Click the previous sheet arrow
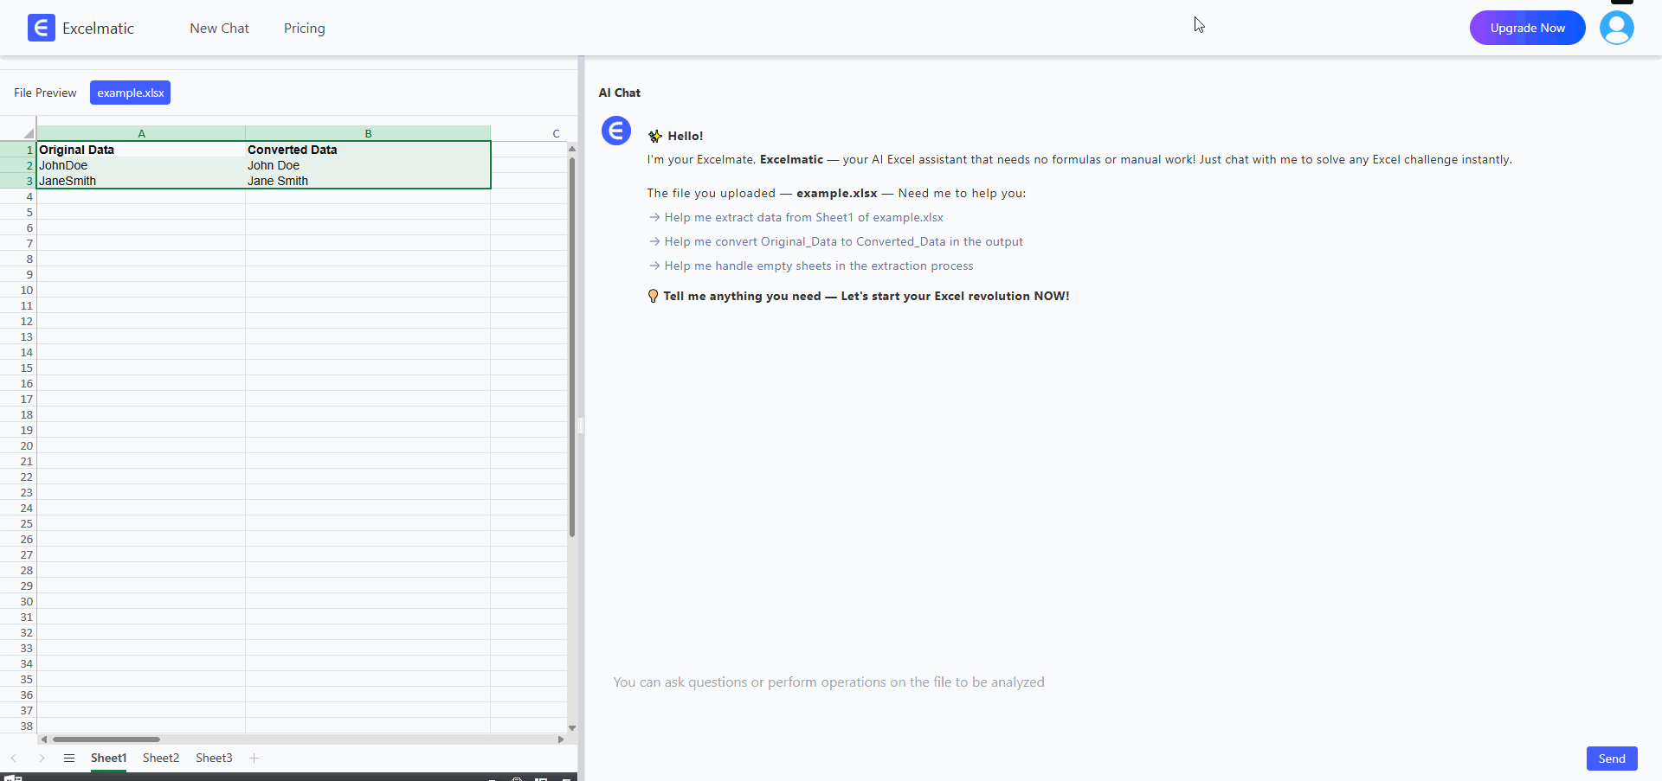Viewport: 1662px width, 781px height. pyautogui.click(x=14, y=758)
